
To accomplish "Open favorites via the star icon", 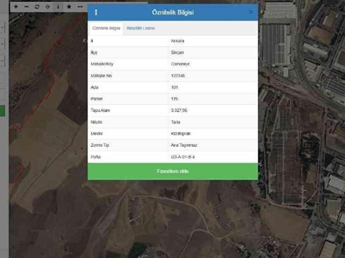I will tap(69, 6).
